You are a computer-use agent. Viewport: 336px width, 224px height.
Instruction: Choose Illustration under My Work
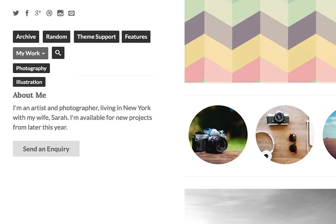[29, 82]
